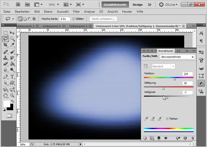Image resolution: width=207 pixels, height=147 pixels.
Task: Open the Standard color range dropdown
Action: click(x=163, y=66)
